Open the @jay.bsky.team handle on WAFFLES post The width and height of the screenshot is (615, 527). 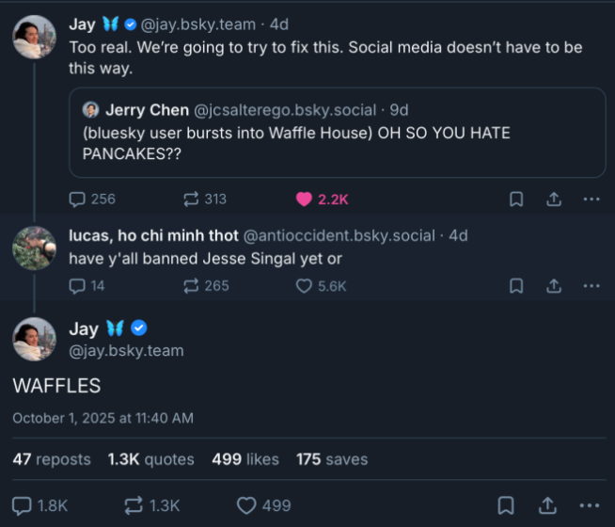point(126,351)
